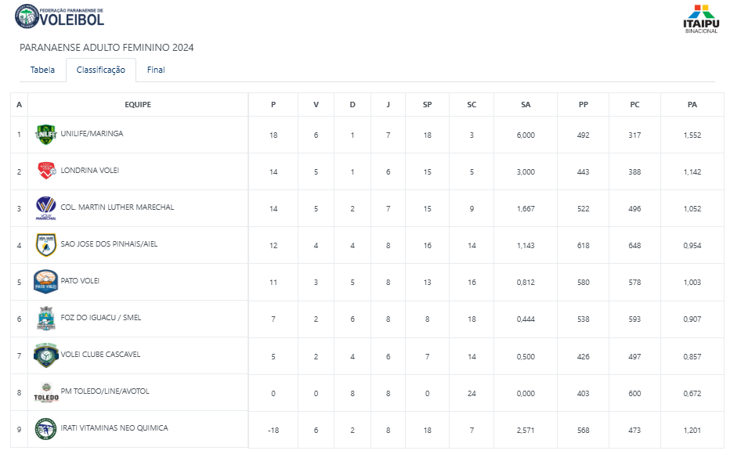
Task: Click the PA column header
Action: 692,104
